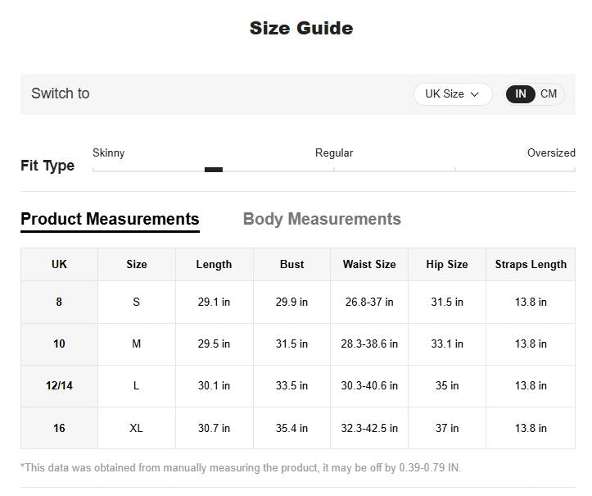Click the Skinny fit label

(109, 153)
